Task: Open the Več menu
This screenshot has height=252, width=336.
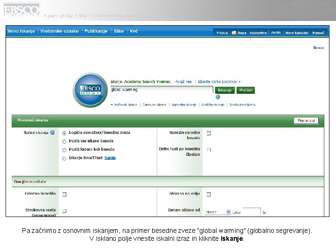Action: tap(133, 31)
